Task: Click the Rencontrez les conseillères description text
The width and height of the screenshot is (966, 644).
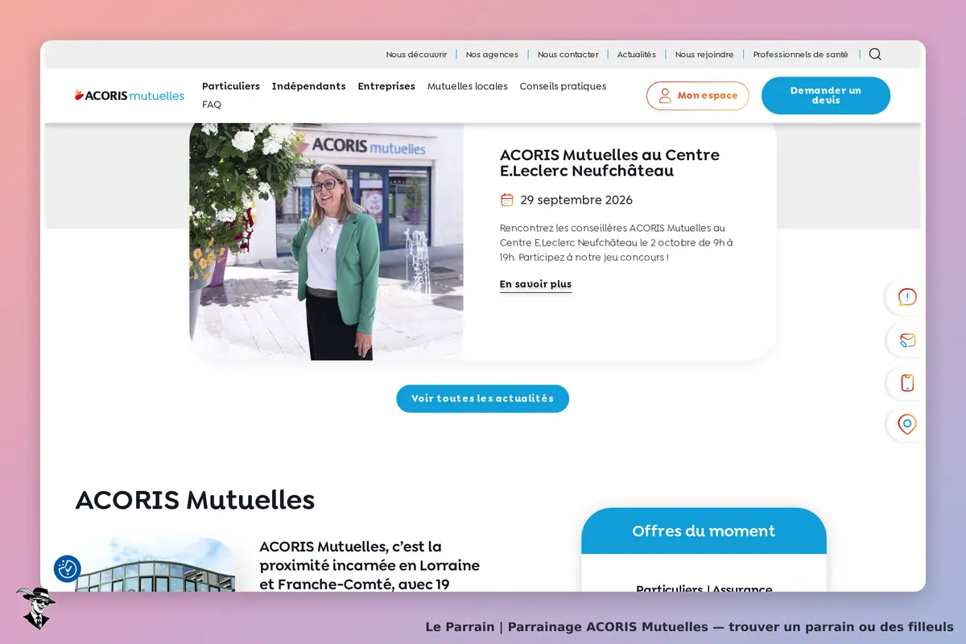Action: 617,243
